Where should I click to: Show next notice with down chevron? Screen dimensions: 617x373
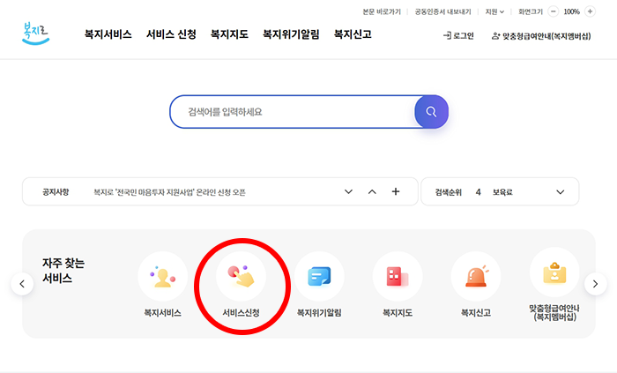click(x=348, y=191)
